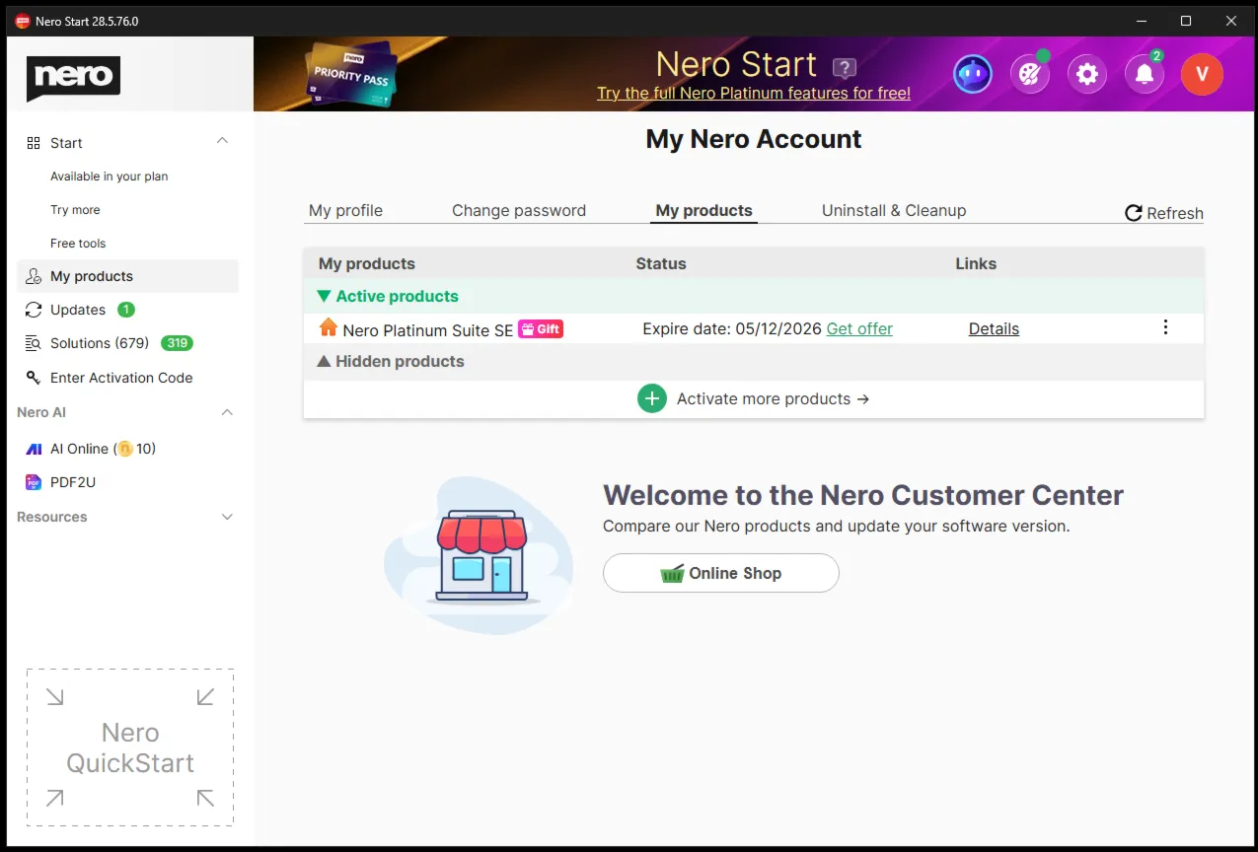This screenshot has height=852, width=1258.
Task: Click Expire date 05/12/2026 text
Action: coord(732,329)
